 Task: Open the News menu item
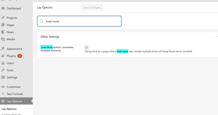point(10,32)
